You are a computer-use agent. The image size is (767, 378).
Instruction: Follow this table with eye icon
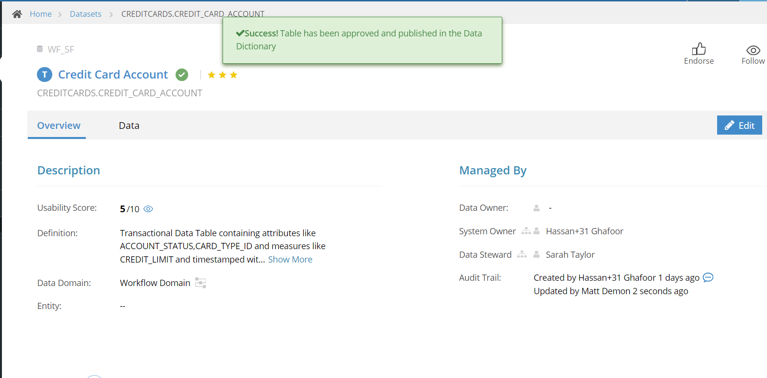click(x=753, y=50)
